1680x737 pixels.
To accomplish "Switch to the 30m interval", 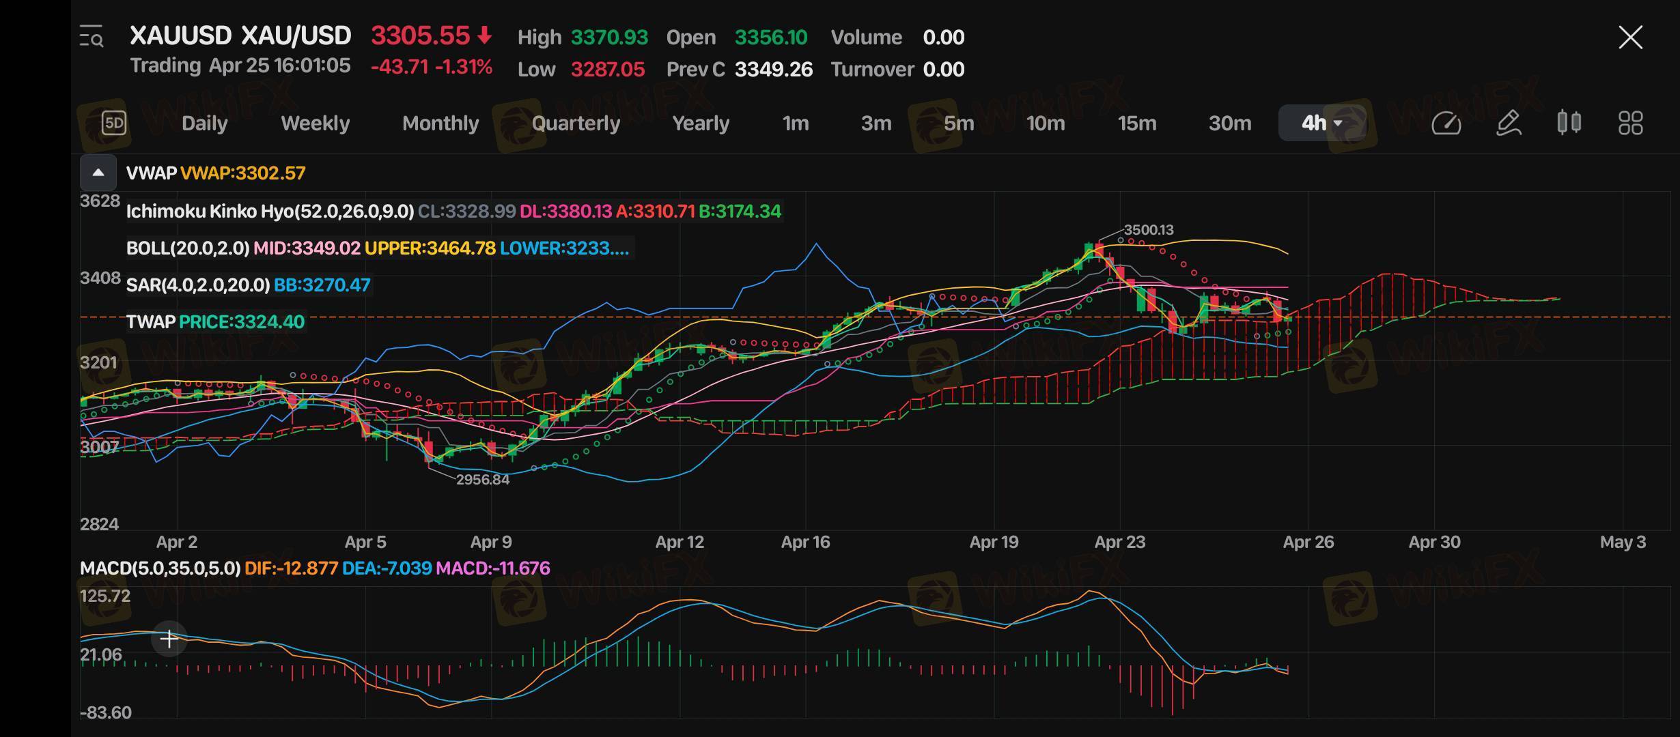I will pyautogui.click(x=1229, y=123).
